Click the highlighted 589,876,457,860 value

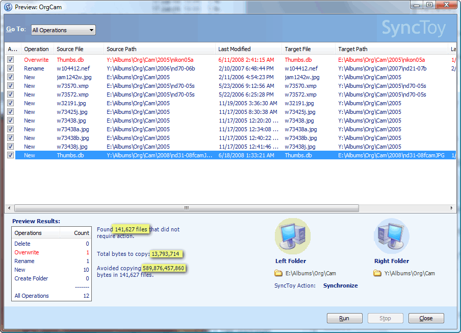(x=164, y=268)
